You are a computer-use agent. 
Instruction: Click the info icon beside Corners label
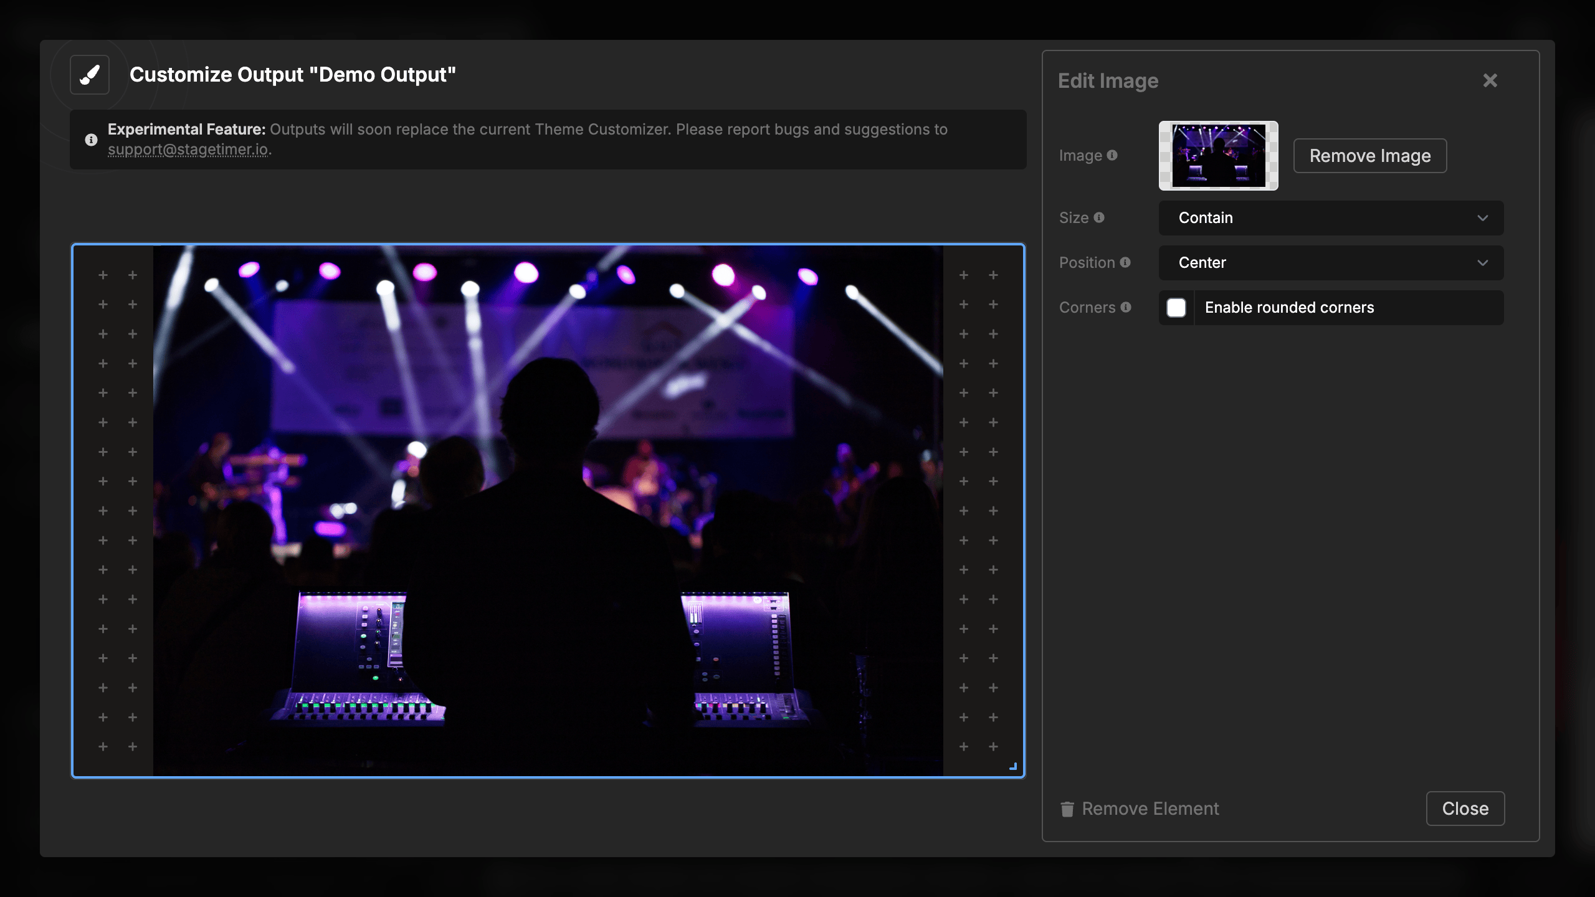[1126, 307]
